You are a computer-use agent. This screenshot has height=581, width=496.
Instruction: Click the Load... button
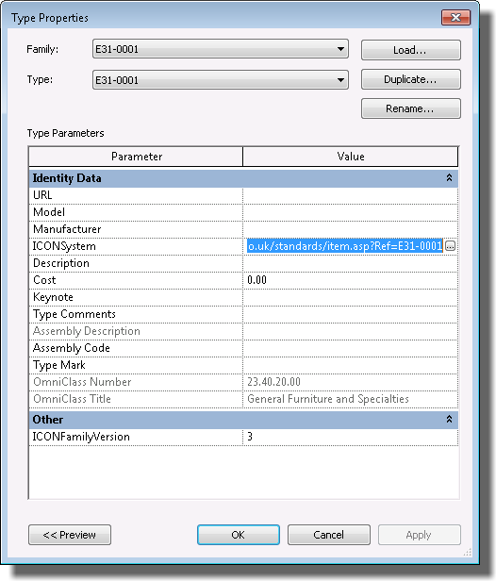pyautogui.click(x=411, y=50)
